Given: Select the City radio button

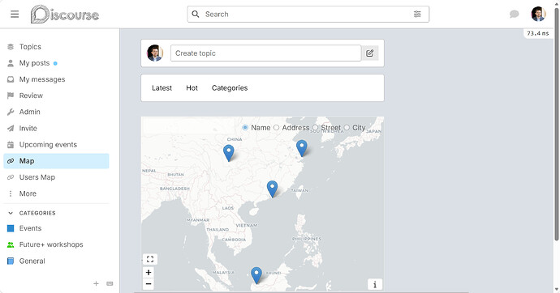Looking at the screenshot, I should coord(347,127).
